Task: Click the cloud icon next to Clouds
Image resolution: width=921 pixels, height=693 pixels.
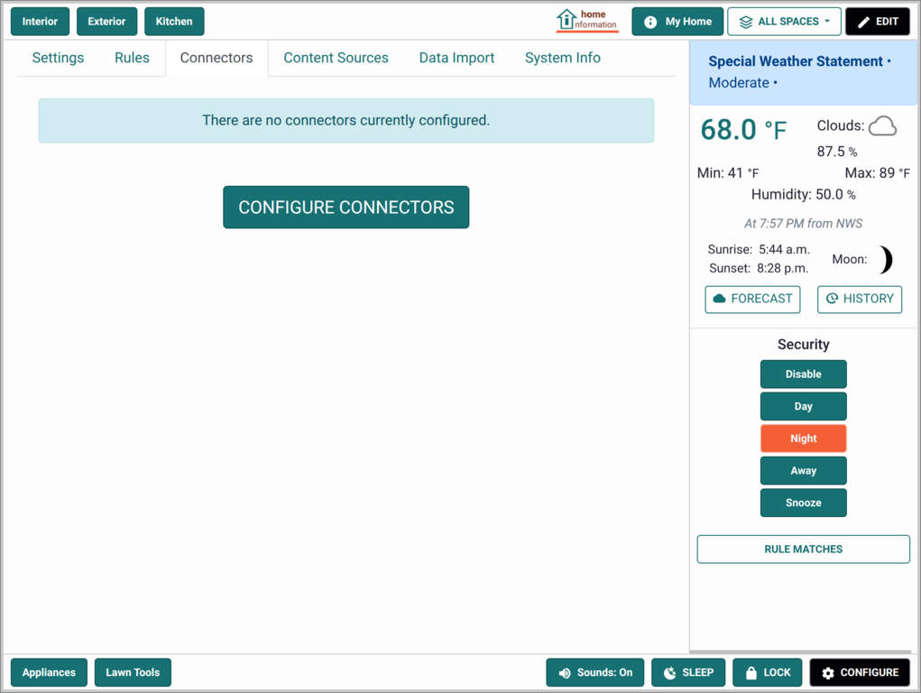Action: [x=882, y=125]
